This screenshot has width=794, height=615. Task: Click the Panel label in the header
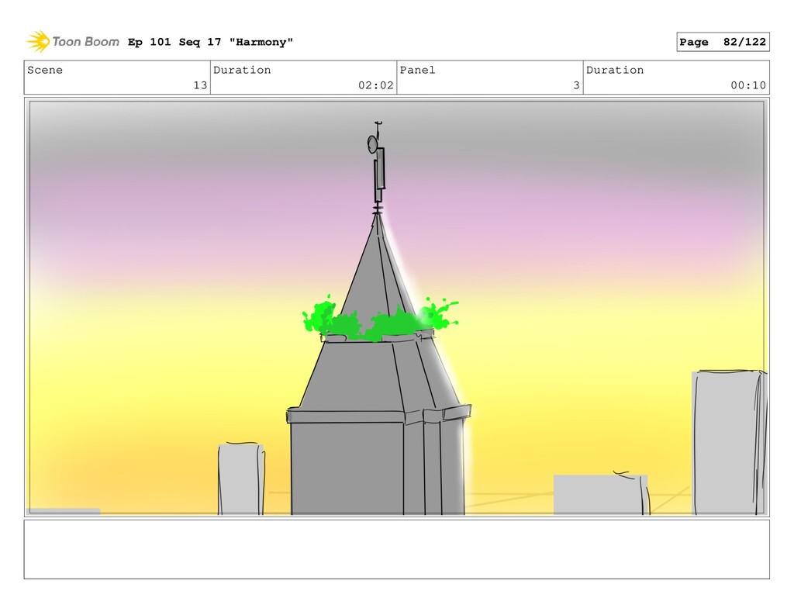[417, 70]
